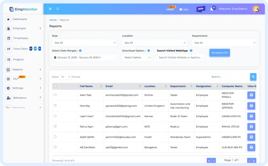Image resolution: width=268 pixels, height=166 pixels.
Task: Click the date range picker field
Action: (84, 58)
